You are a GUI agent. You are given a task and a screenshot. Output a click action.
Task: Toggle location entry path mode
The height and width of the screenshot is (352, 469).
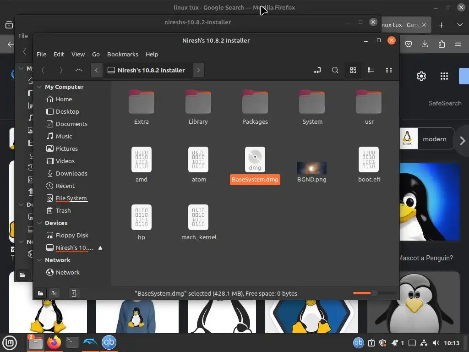[x=317, y=70]
